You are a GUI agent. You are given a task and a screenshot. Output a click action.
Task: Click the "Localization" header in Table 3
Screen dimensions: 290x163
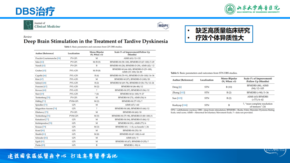point(74,54)
